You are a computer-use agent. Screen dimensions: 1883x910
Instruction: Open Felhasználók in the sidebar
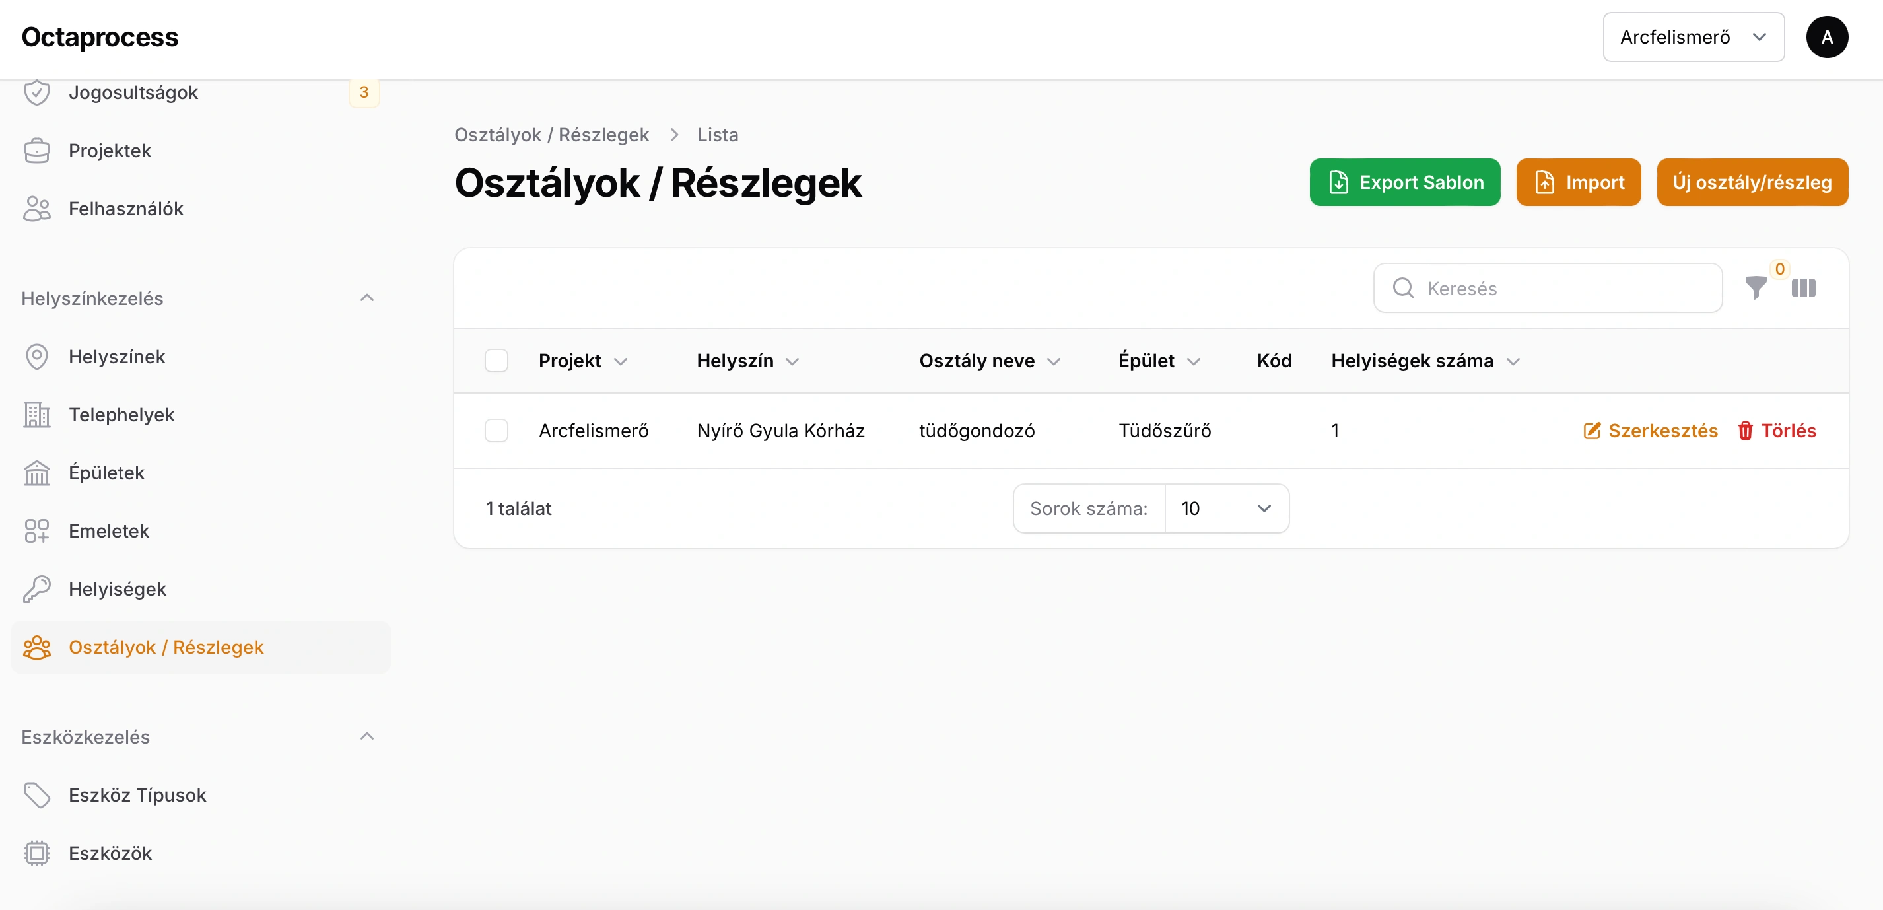pos(125,209)
